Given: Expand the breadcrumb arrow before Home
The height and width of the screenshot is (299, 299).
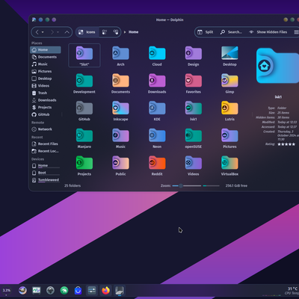Looking at the screenshot, I should [125, 32].
